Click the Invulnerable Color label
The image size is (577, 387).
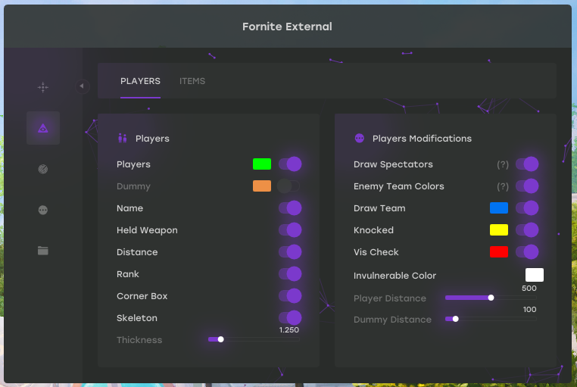[x=395, y=276]
